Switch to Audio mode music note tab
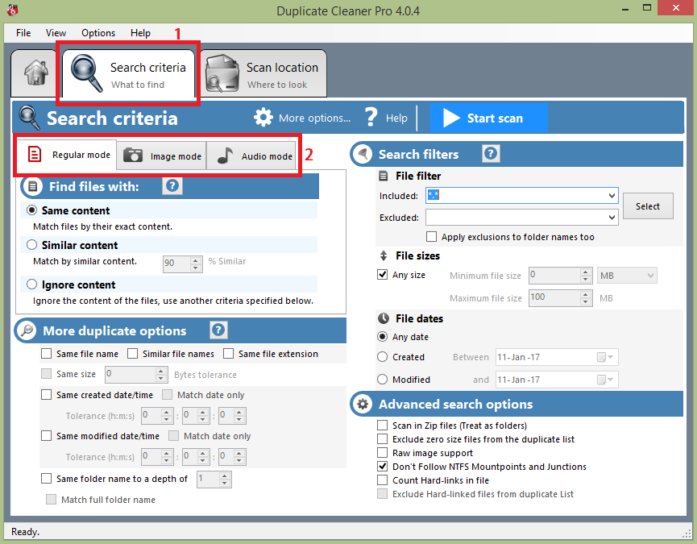697x544 pixels. [253, 156]
